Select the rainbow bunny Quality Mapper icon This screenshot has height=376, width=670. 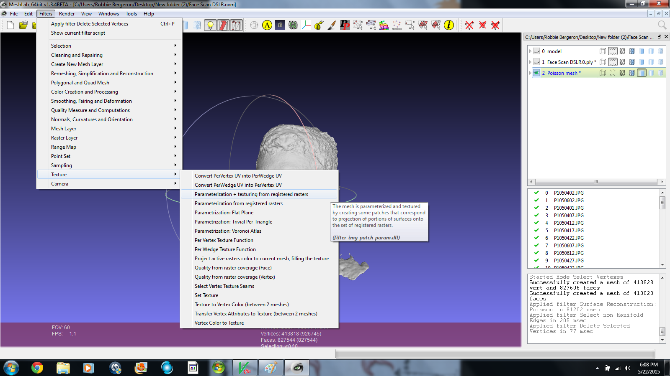coord(384,25)
